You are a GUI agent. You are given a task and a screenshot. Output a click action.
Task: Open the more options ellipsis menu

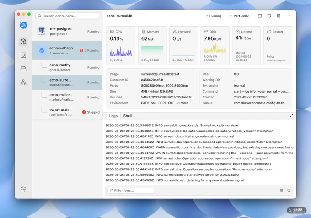pos(288,16)
